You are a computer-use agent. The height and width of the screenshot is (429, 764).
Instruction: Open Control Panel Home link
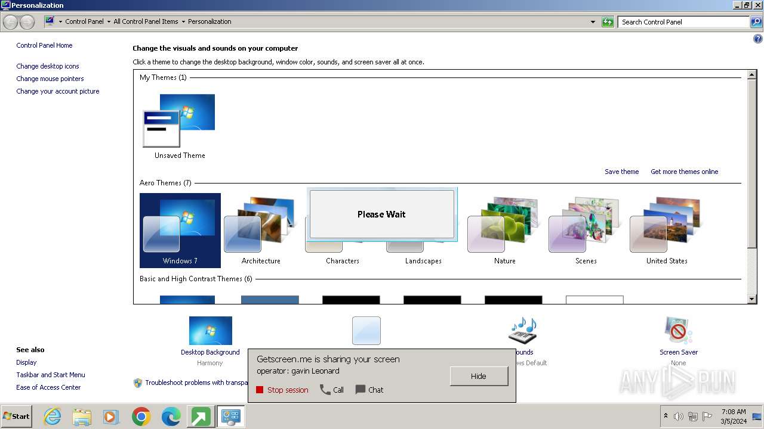pyautogui.click(x=44, y=45)
